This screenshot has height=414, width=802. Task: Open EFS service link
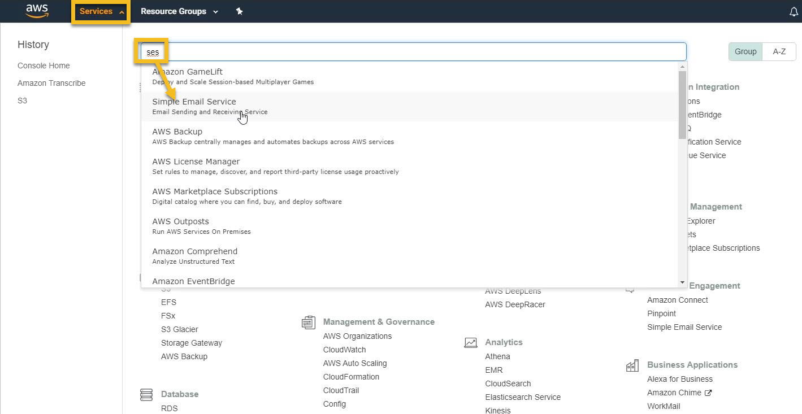point(168,302)
